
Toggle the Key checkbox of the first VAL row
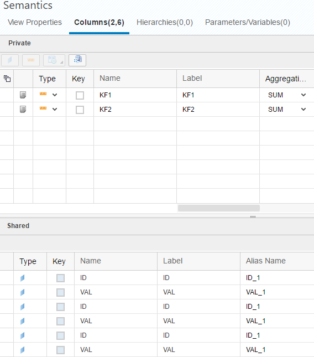[x=60, y=292]
